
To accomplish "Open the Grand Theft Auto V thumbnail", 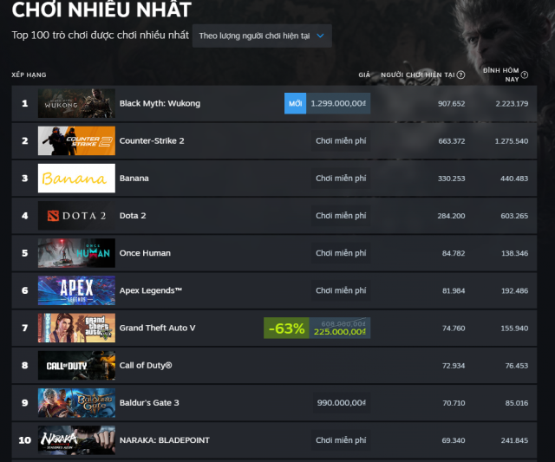I will pos(76,328).
